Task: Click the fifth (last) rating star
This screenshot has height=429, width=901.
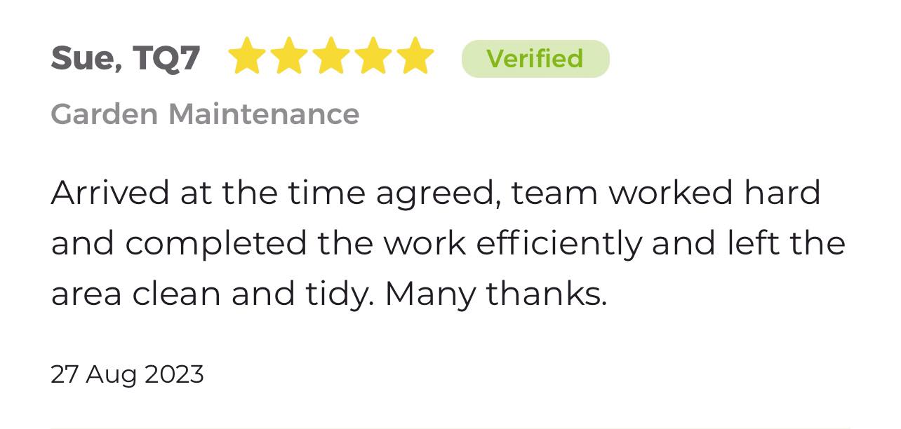Action: coord(415,56)
